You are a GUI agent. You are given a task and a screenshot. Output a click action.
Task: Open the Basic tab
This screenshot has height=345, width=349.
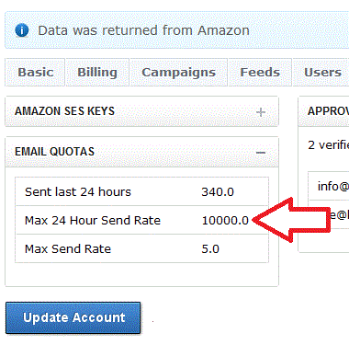click(36, 73)
